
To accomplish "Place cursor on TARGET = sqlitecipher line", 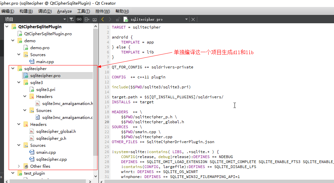I will [136, 27].
